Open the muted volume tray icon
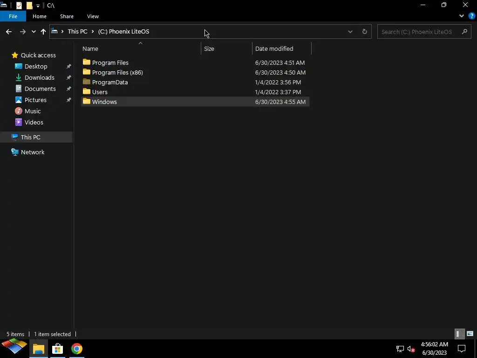Viewport: 477px width, 358px height. pos(411,349)
